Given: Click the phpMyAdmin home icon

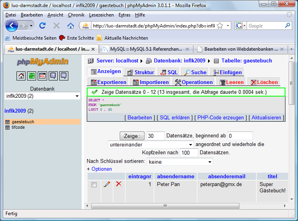Looking at the screenshot, I should click(21, 76).
